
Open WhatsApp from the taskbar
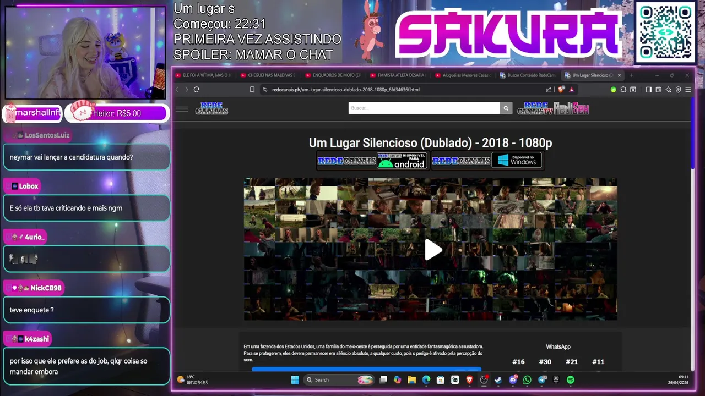(x=527, y=380)
